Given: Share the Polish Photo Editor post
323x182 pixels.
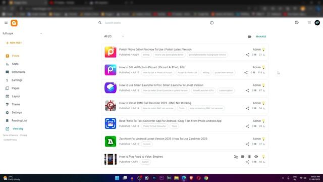Looking at the screenshot, I should point(247,55).
